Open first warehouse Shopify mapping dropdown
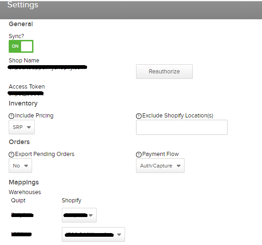This screenshot has width=262, height=245. [79, 215]
